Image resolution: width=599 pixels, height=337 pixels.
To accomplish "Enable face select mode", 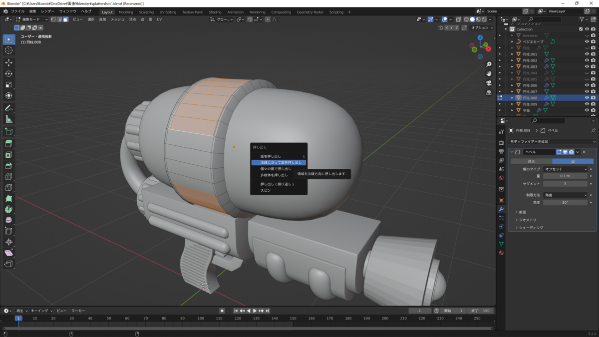I will click(x=65, y=19).
